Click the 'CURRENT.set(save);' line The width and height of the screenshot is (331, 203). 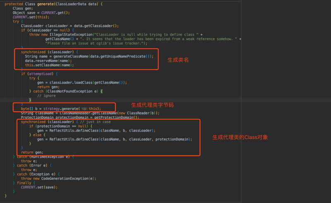tap(39, 187)
